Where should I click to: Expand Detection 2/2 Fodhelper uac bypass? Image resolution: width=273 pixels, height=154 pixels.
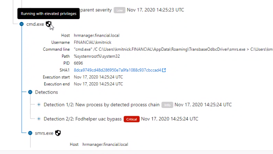tap(39, 119)
